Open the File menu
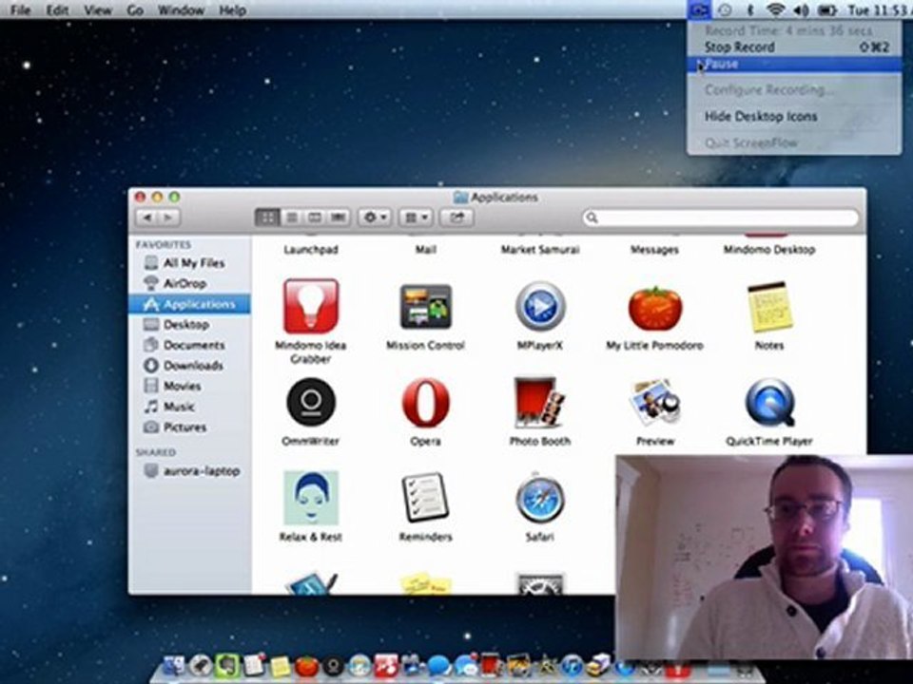The image size is (913, 684). tap(20, 9)
